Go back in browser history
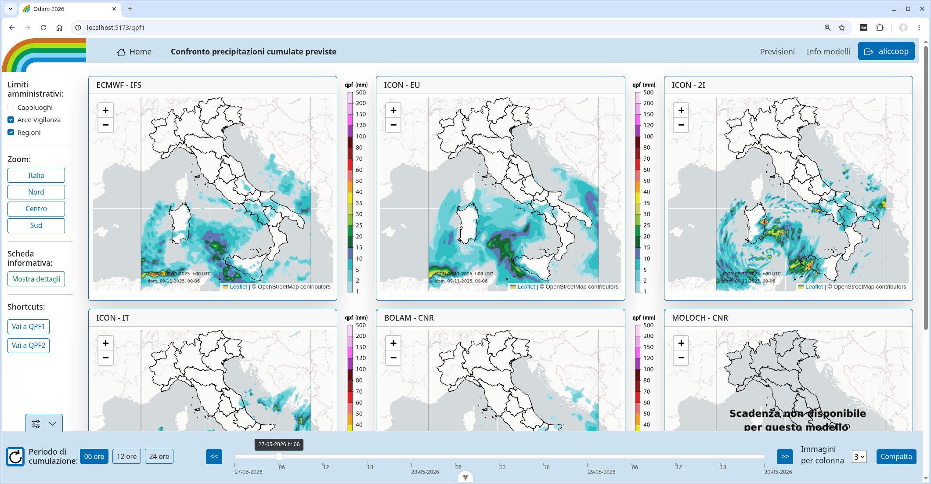The image size is (931, 484). tap(12, 28)
